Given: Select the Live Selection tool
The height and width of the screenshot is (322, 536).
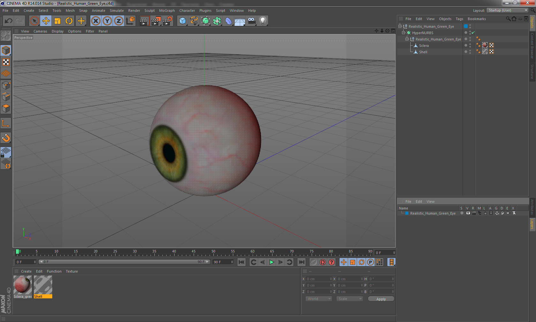Looking at the screenshot, I should point(34,21).
